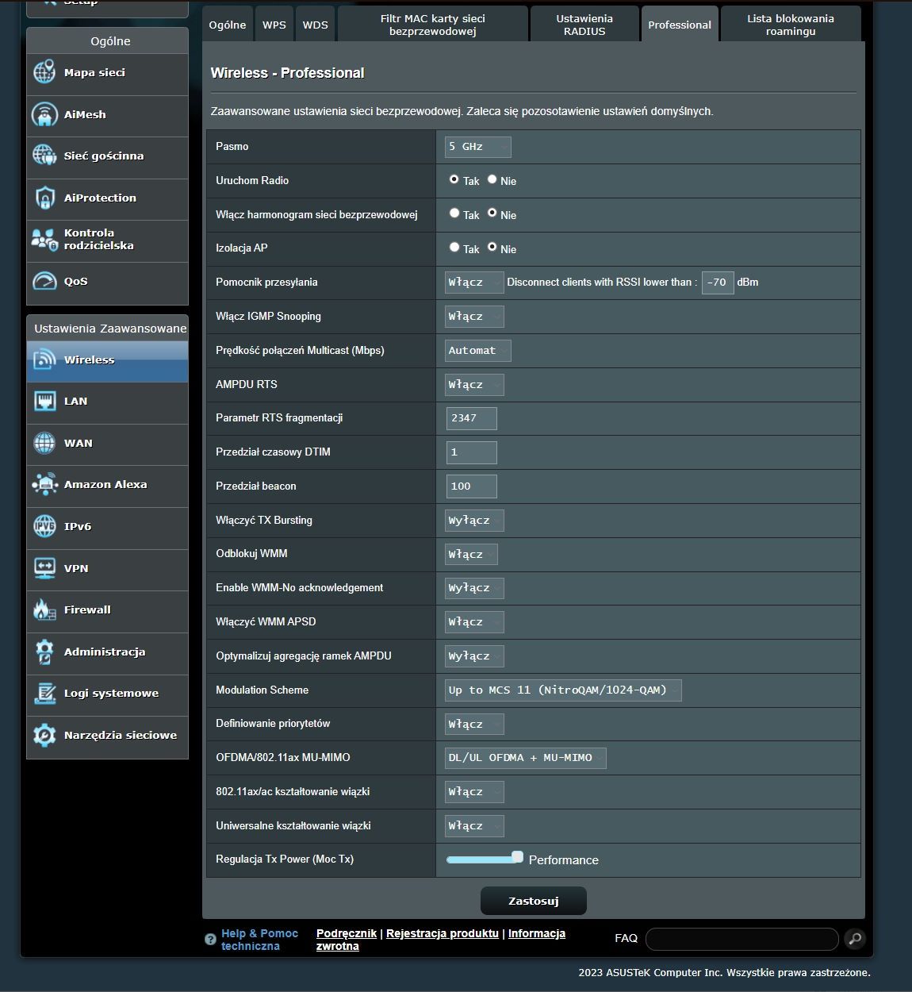Open the Administracja gear icon

pyautogui.click(x=44, y=652)
